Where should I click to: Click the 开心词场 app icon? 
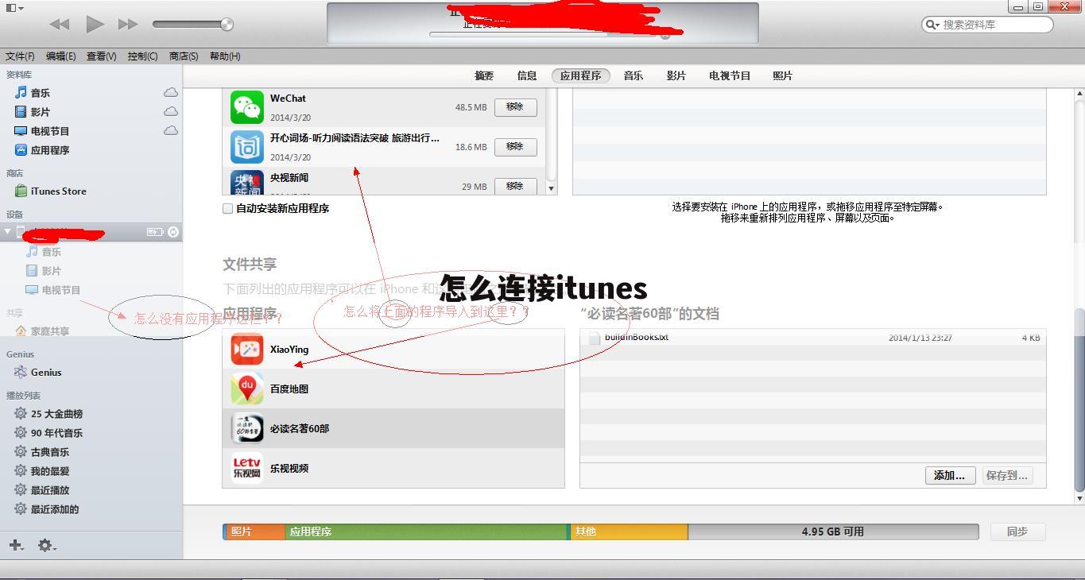pos(247,147)
